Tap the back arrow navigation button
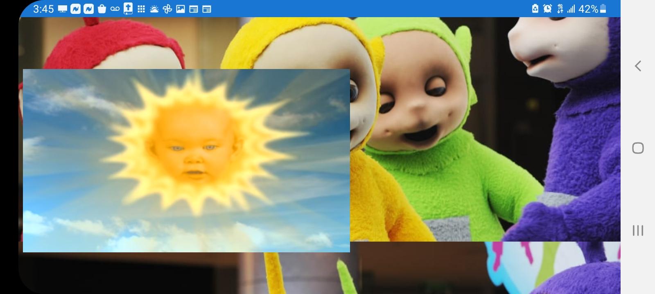 click(638, 66)
